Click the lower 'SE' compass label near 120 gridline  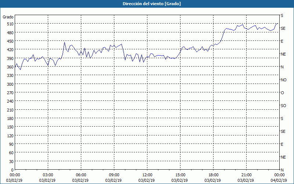[283, 131]
